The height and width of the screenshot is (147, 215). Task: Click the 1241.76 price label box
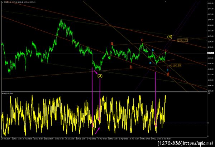click(182, 40)
